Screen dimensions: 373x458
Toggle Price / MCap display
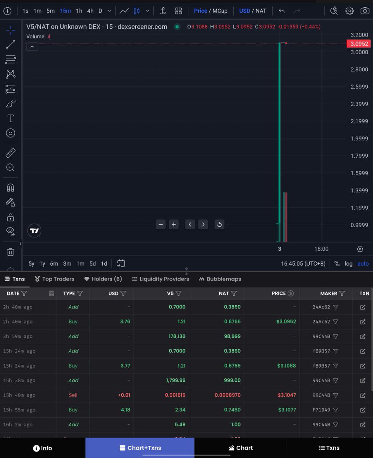[x=211, y=11]
